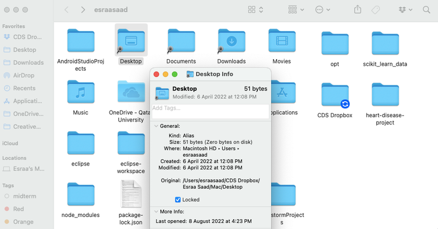Collapse the General section in Desktop Info
This screenshot has height=229, width=438.
tap(156, 126)
